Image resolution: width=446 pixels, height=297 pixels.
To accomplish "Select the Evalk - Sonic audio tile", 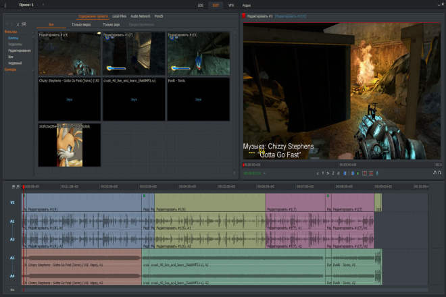I will click(x=198, y=99).
